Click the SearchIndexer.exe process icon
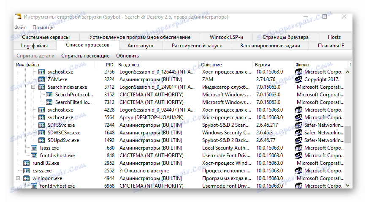 [x=41, y=87]
